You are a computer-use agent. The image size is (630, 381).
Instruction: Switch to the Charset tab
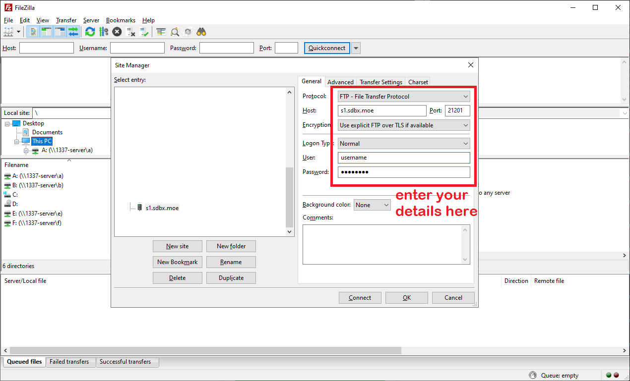tap(418, 82)
